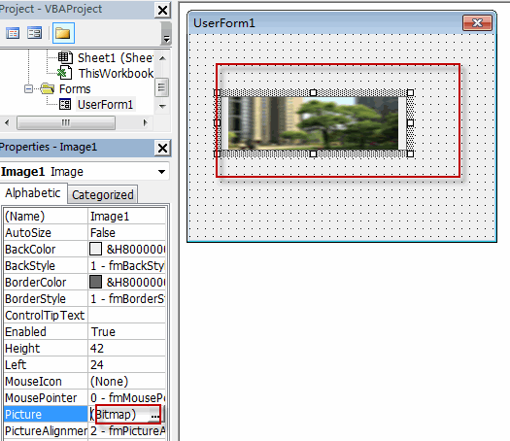Select the MouseIcon property name
Image resolution: width=510 pixels, height=441 pixels.
click(x=46, y=381)
